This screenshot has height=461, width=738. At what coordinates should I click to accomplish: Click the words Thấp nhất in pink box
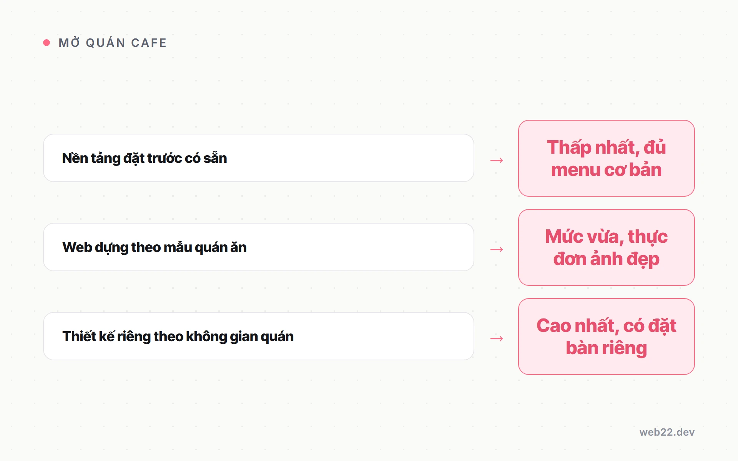coord(593,148)
